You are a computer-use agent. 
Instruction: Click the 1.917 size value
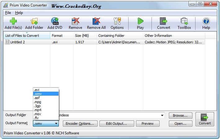click(x=80, y=42)
